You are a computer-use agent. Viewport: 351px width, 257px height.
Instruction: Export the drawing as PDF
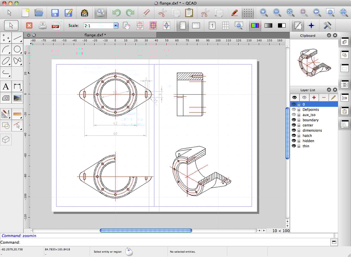tap(55, 25)
